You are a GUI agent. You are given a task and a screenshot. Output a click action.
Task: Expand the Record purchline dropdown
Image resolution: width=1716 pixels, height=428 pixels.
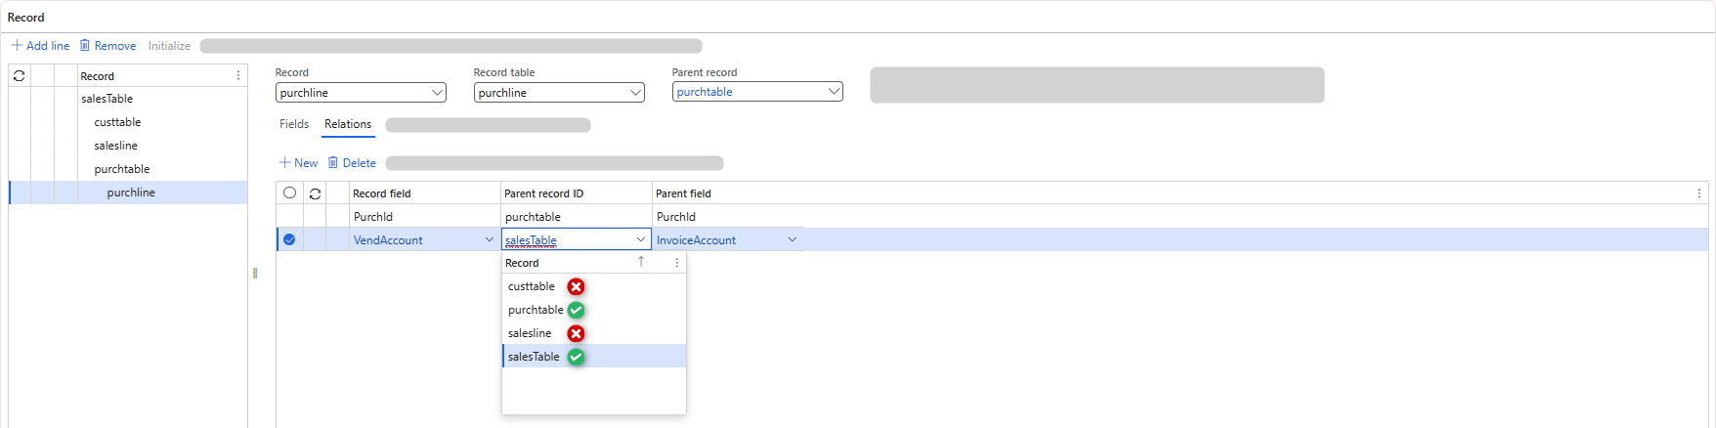pyautogui.click(x=437, y=93)
